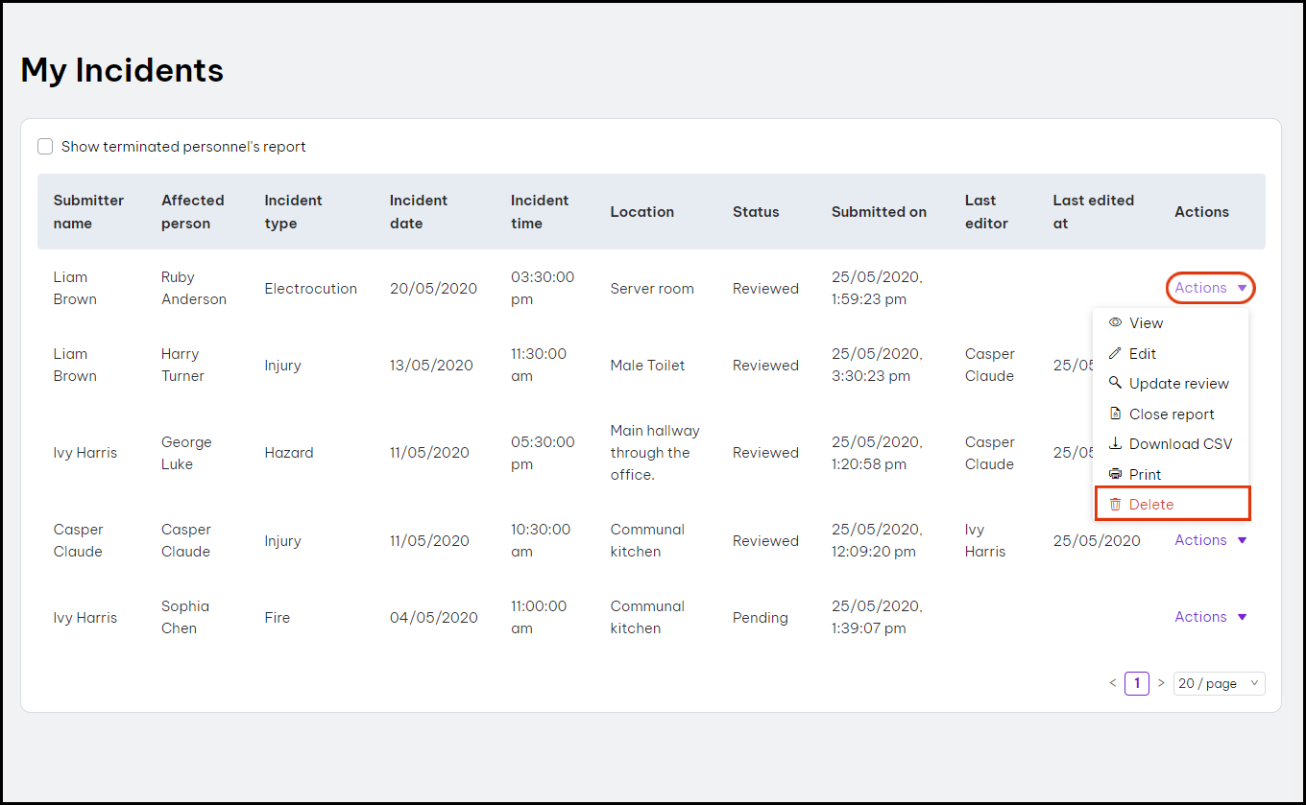Click the printer icon beside Print
1306x805 pixels.
click(1115, 475)
